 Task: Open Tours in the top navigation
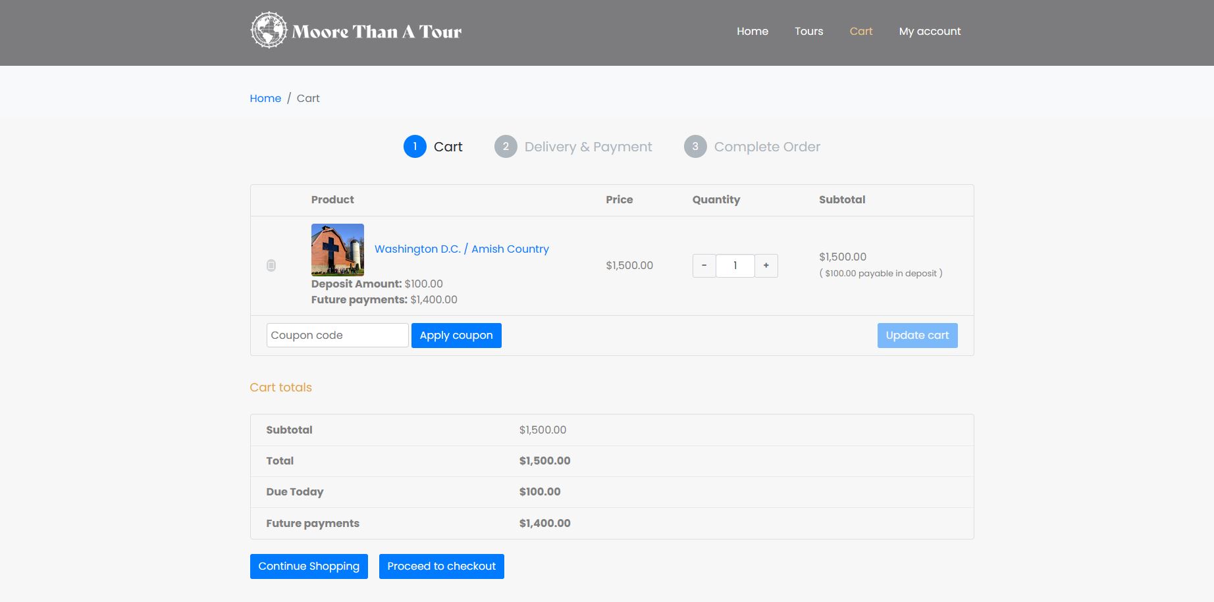coord(808,31)
